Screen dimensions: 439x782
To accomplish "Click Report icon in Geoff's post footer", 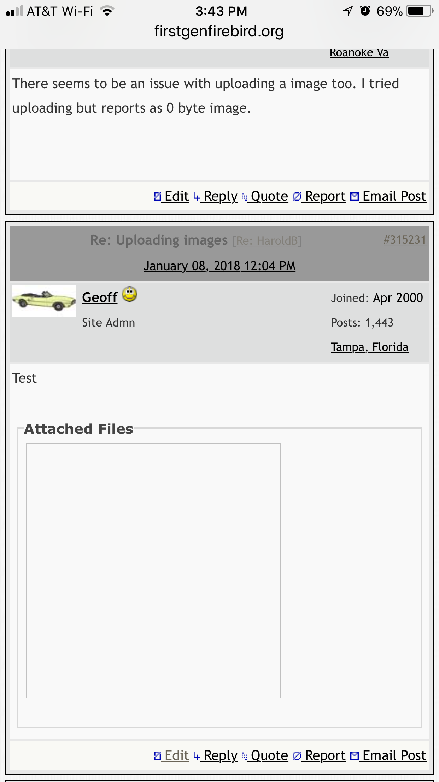I will [297, 756].
